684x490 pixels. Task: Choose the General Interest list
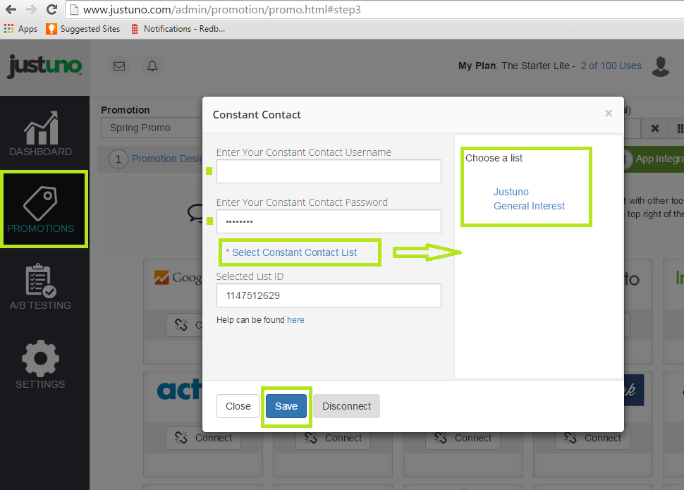point(530,206)
